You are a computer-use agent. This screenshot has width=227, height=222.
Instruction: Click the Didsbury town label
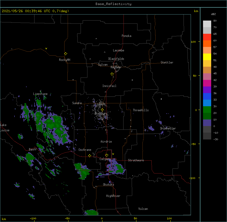coord(101,114)
